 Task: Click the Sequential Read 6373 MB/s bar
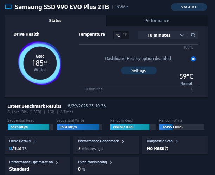(30, 127)
